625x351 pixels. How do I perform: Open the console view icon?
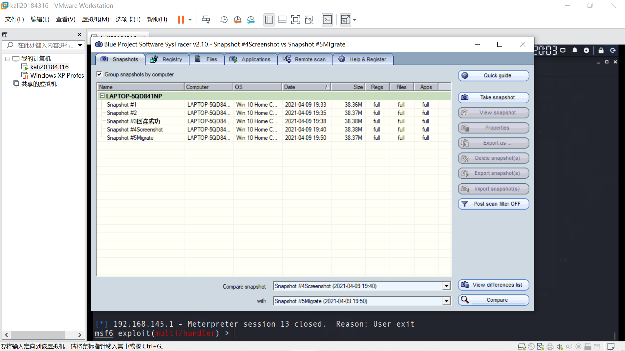coord(327,20)
